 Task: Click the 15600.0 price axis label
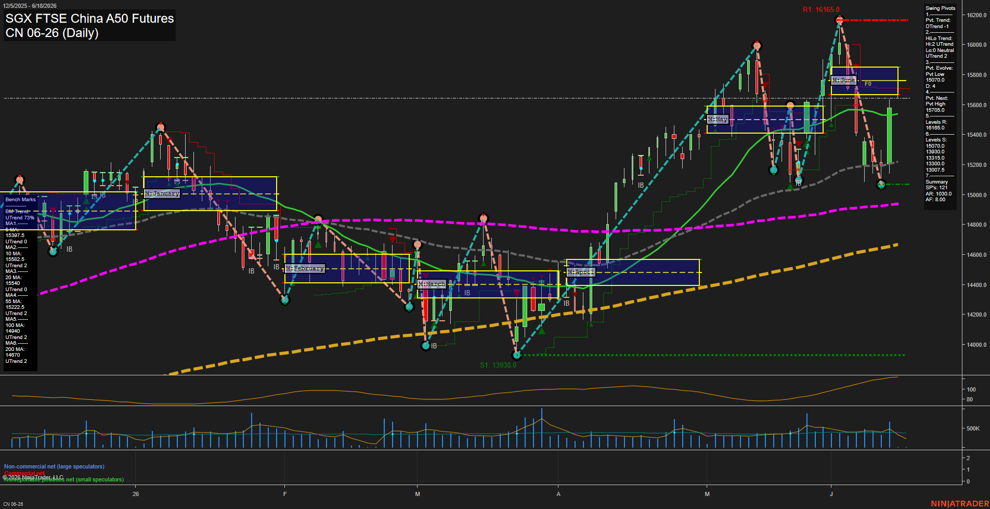[x=976, y=105]
